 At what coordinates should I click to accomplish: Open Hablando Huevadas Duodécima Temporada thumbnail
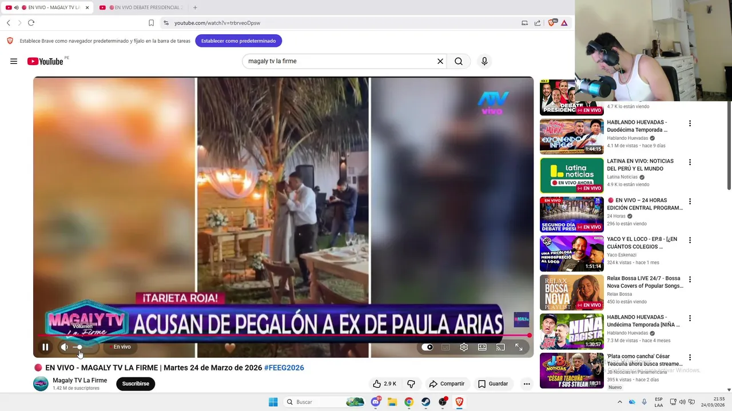(572, 136)
